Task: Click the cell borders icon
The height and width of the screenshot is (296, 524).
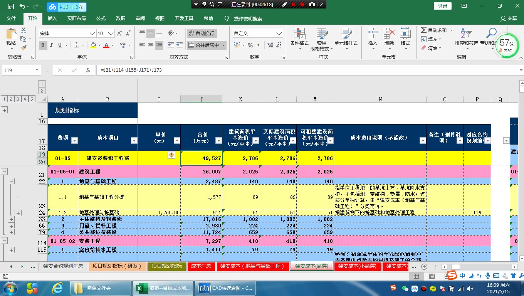Action: (77, 45)
